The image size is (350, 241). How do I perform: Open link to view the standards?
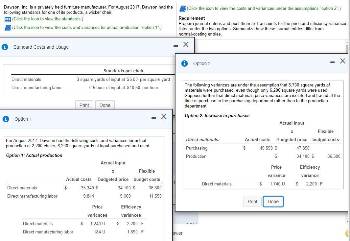coord(48,19)
